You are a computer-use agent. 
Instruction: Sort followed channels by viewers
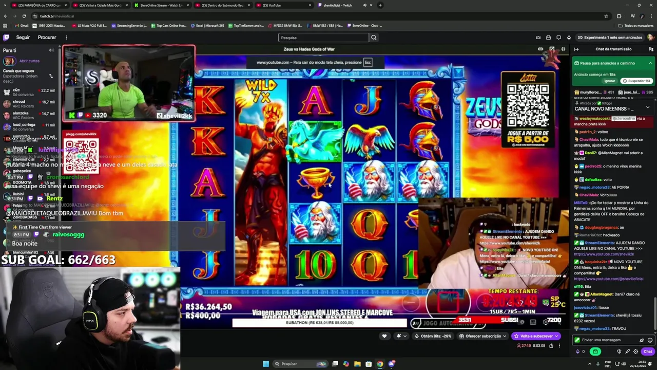click(51, 76)
